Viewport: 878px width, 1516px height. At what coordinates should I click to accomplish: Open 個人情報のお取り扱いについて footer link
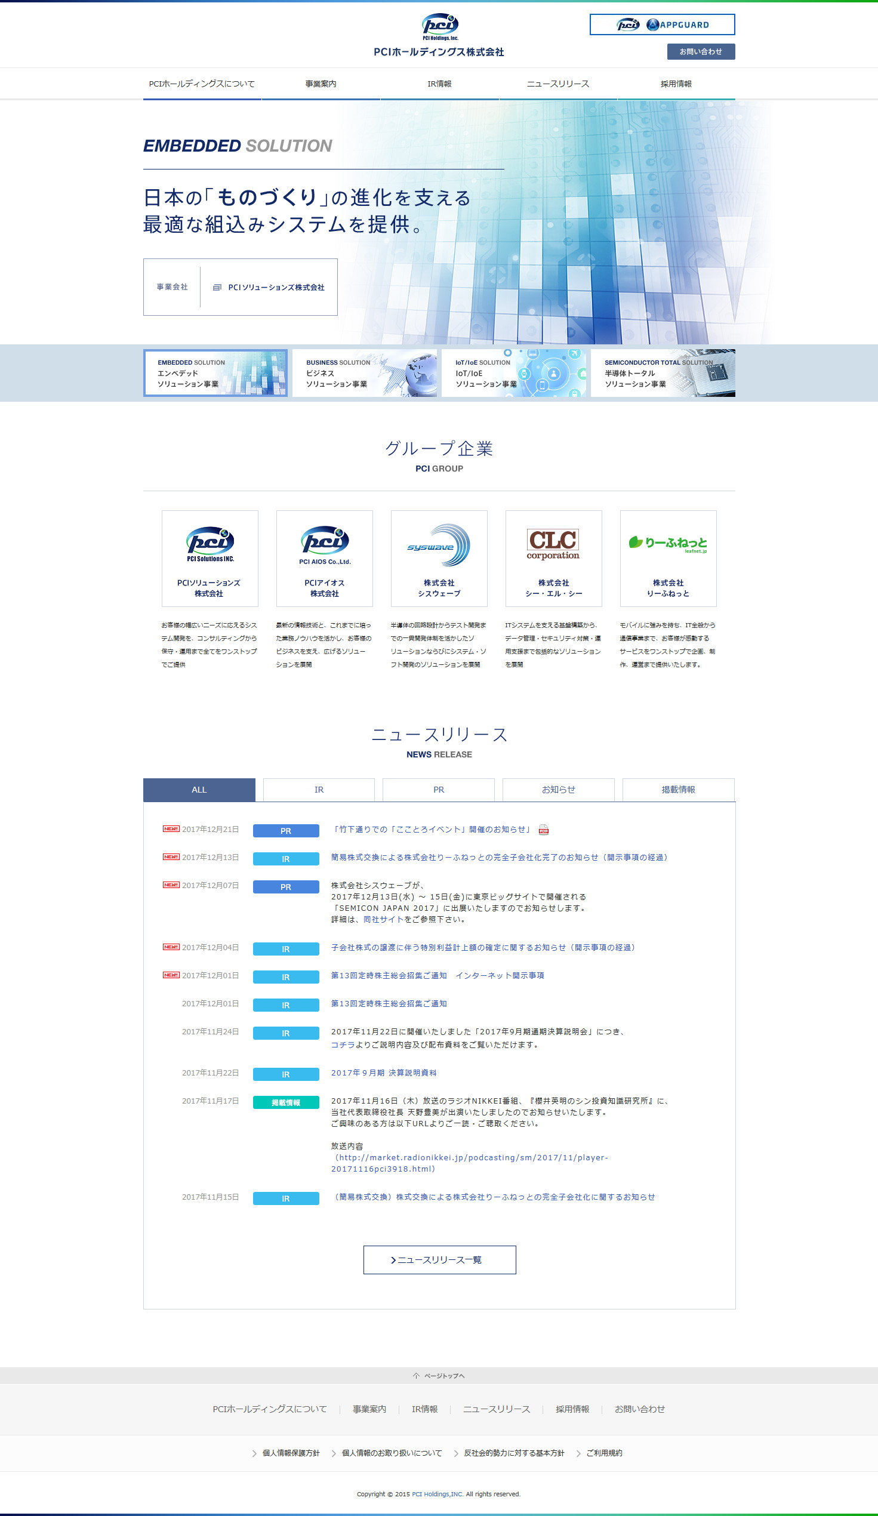pos(392,1453)
